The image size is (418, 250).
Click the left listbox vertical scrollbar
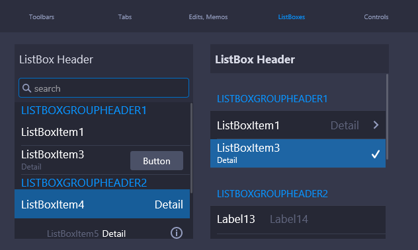coord(191,148)
